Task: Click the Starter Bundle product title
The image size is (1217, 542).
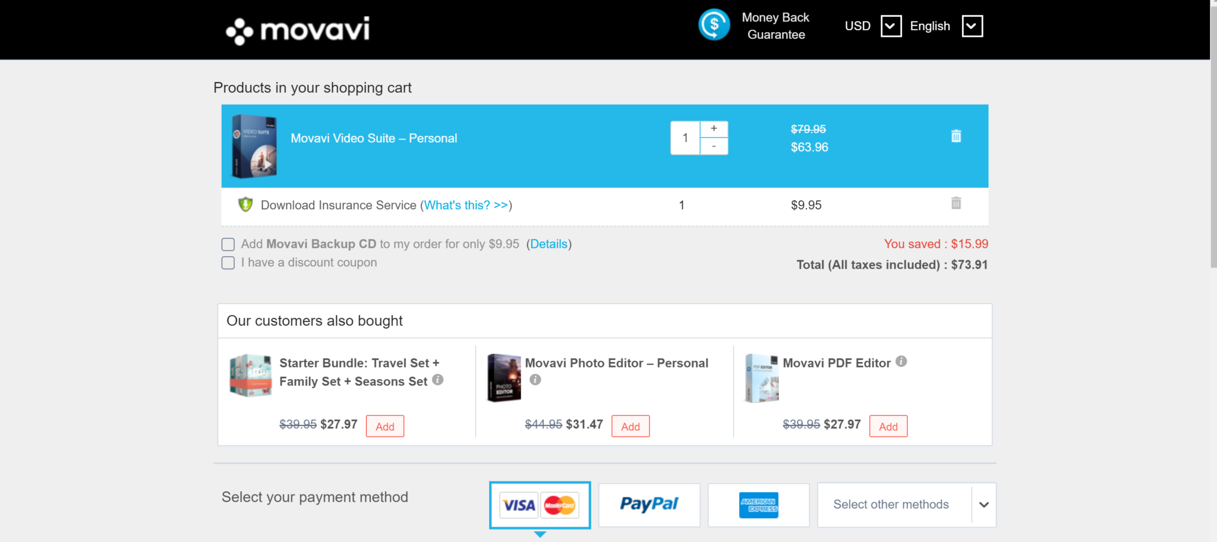Action: tap(360, 372)
